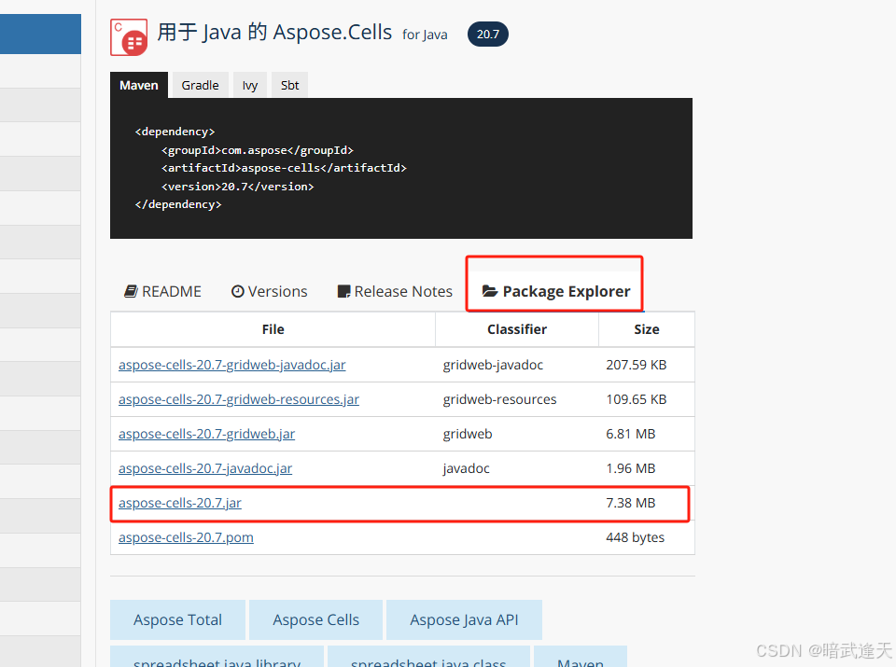The height and width of the screenshot is (667, 896).
Task: Download the aspose-cells-20.7.jar file
Action: 180,503
